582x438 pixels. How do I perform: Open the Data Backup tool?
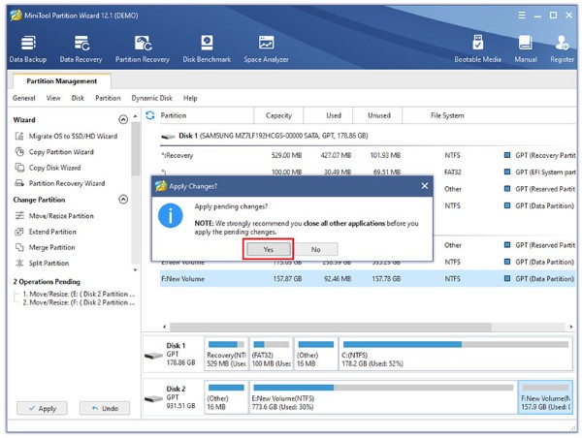[28, 48]
